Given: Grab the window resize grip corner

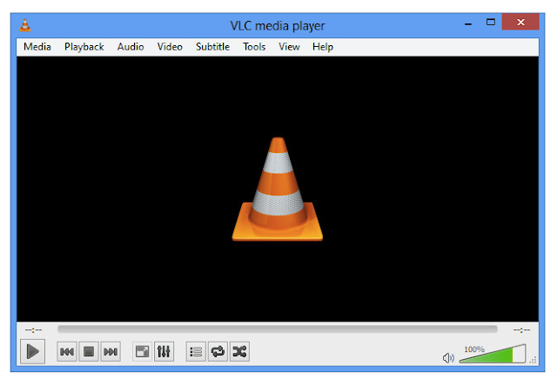Looking at the screenshot, I should (x=533, y=360).
